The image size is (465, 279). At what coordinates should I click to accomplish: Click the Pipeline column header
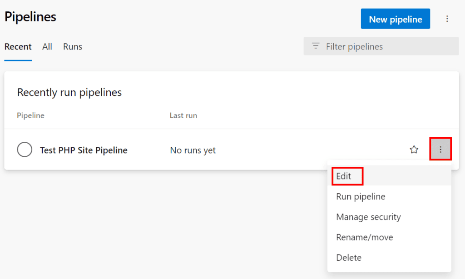pos(30,115)
